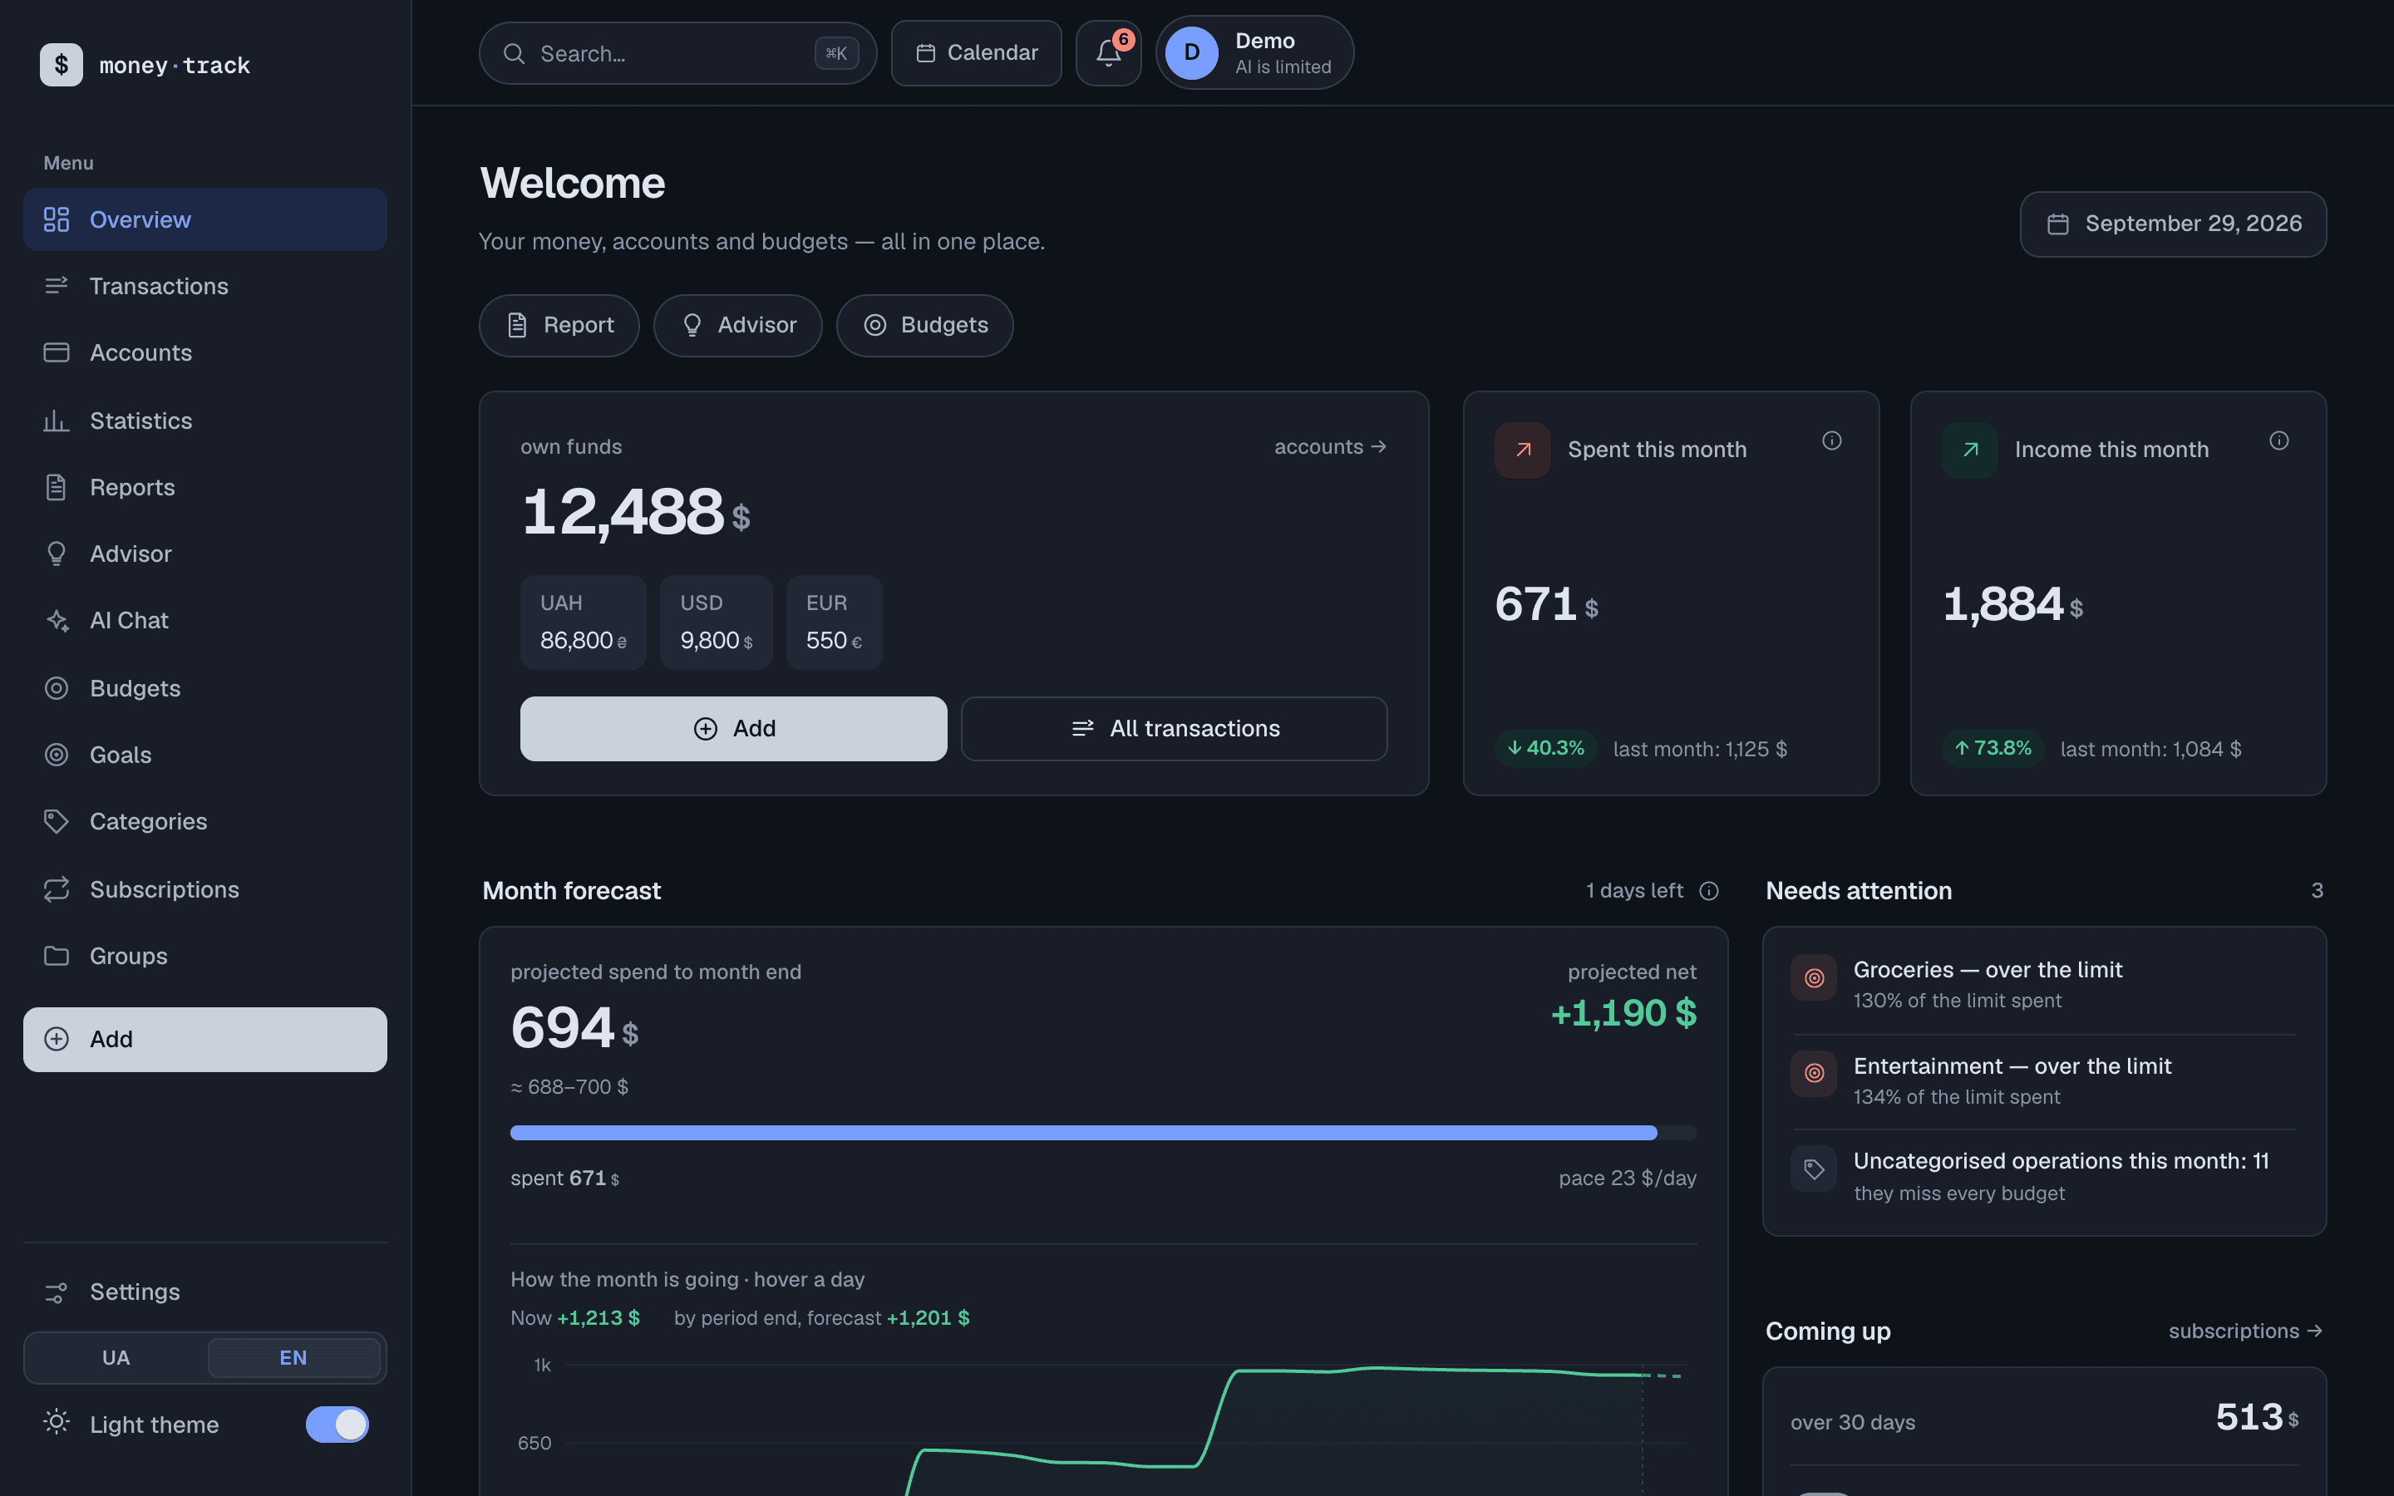Click the Budgets pill button below Welcome
This screenshot has width=2394, height=1496.
924,326
